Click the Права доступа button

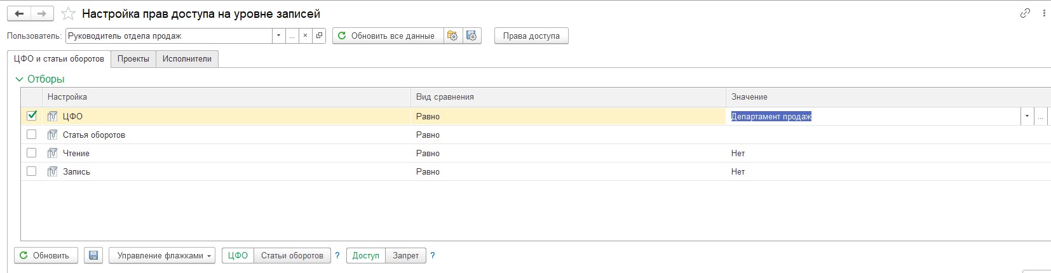coord(531,36)
